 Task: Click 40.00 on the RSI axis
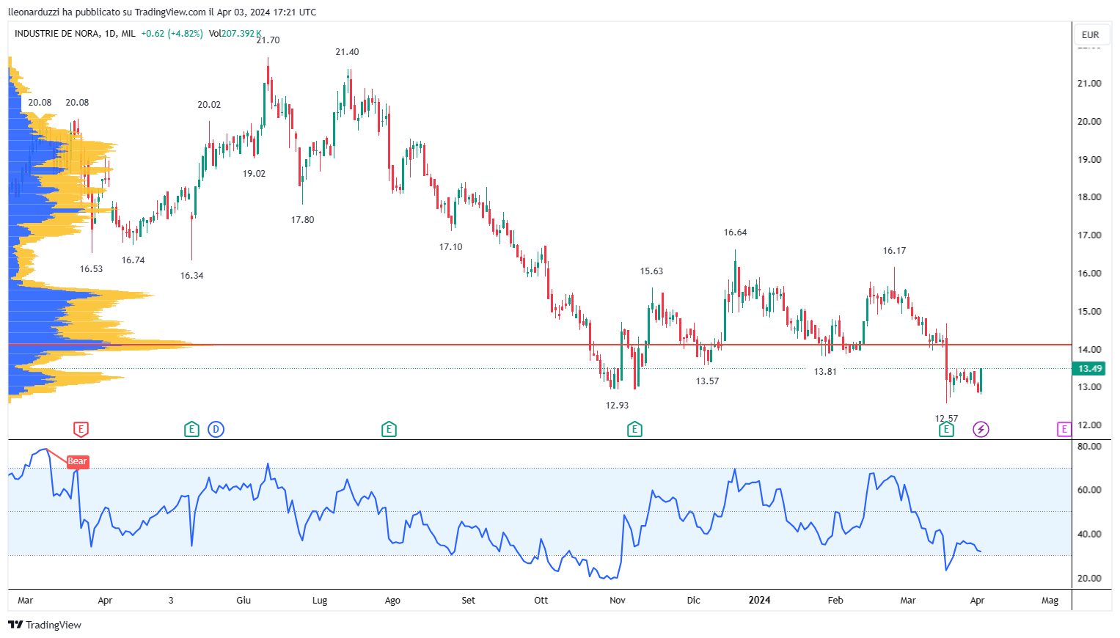click(x=1089, y=535)
